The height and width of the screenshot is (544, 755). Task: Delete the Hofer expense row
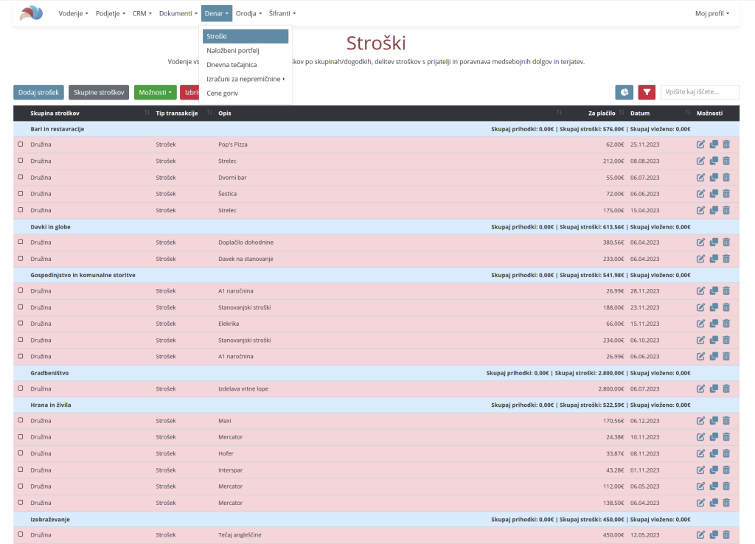(x=726, y=453)
